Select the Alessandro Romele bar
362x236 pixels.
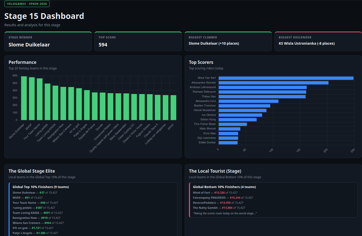[x=273, y=83]
